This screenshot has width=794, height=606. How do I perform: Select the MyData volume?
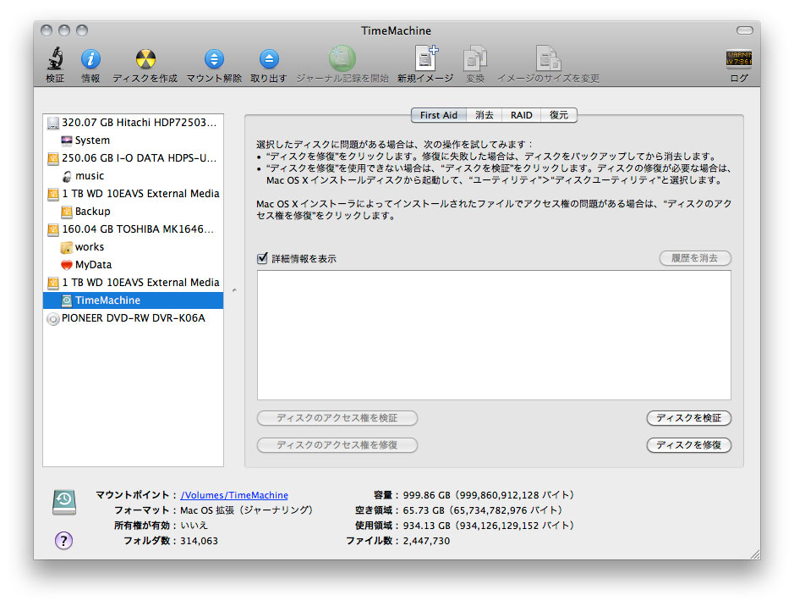tap(133, 265)
